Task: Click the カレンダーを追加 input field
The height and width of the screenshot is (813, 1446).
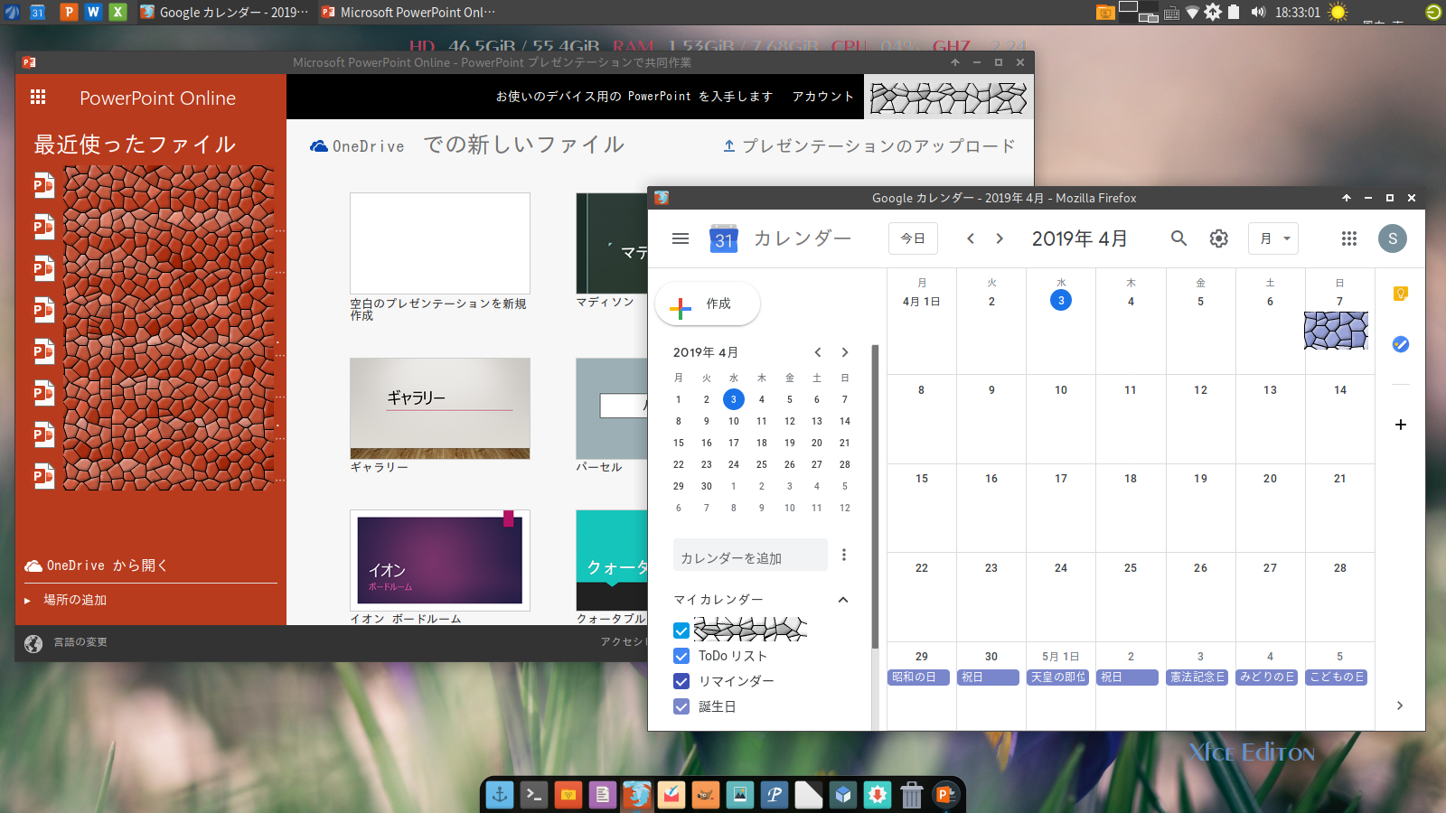Action: 750,556
